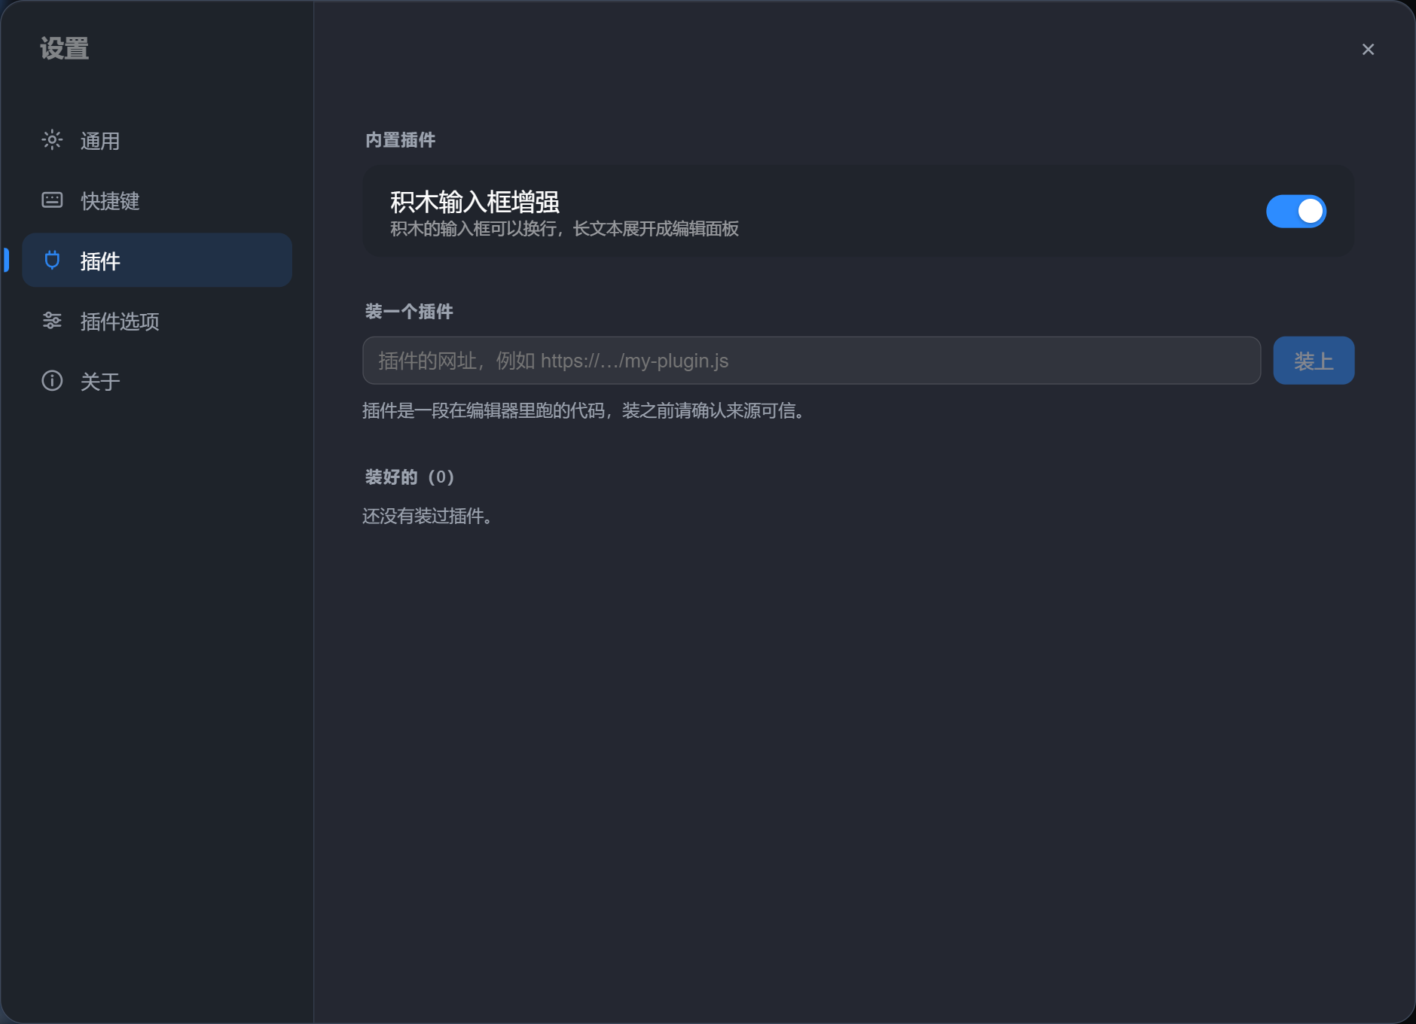Click the description under 积木输入框增强

pos(564,229)
